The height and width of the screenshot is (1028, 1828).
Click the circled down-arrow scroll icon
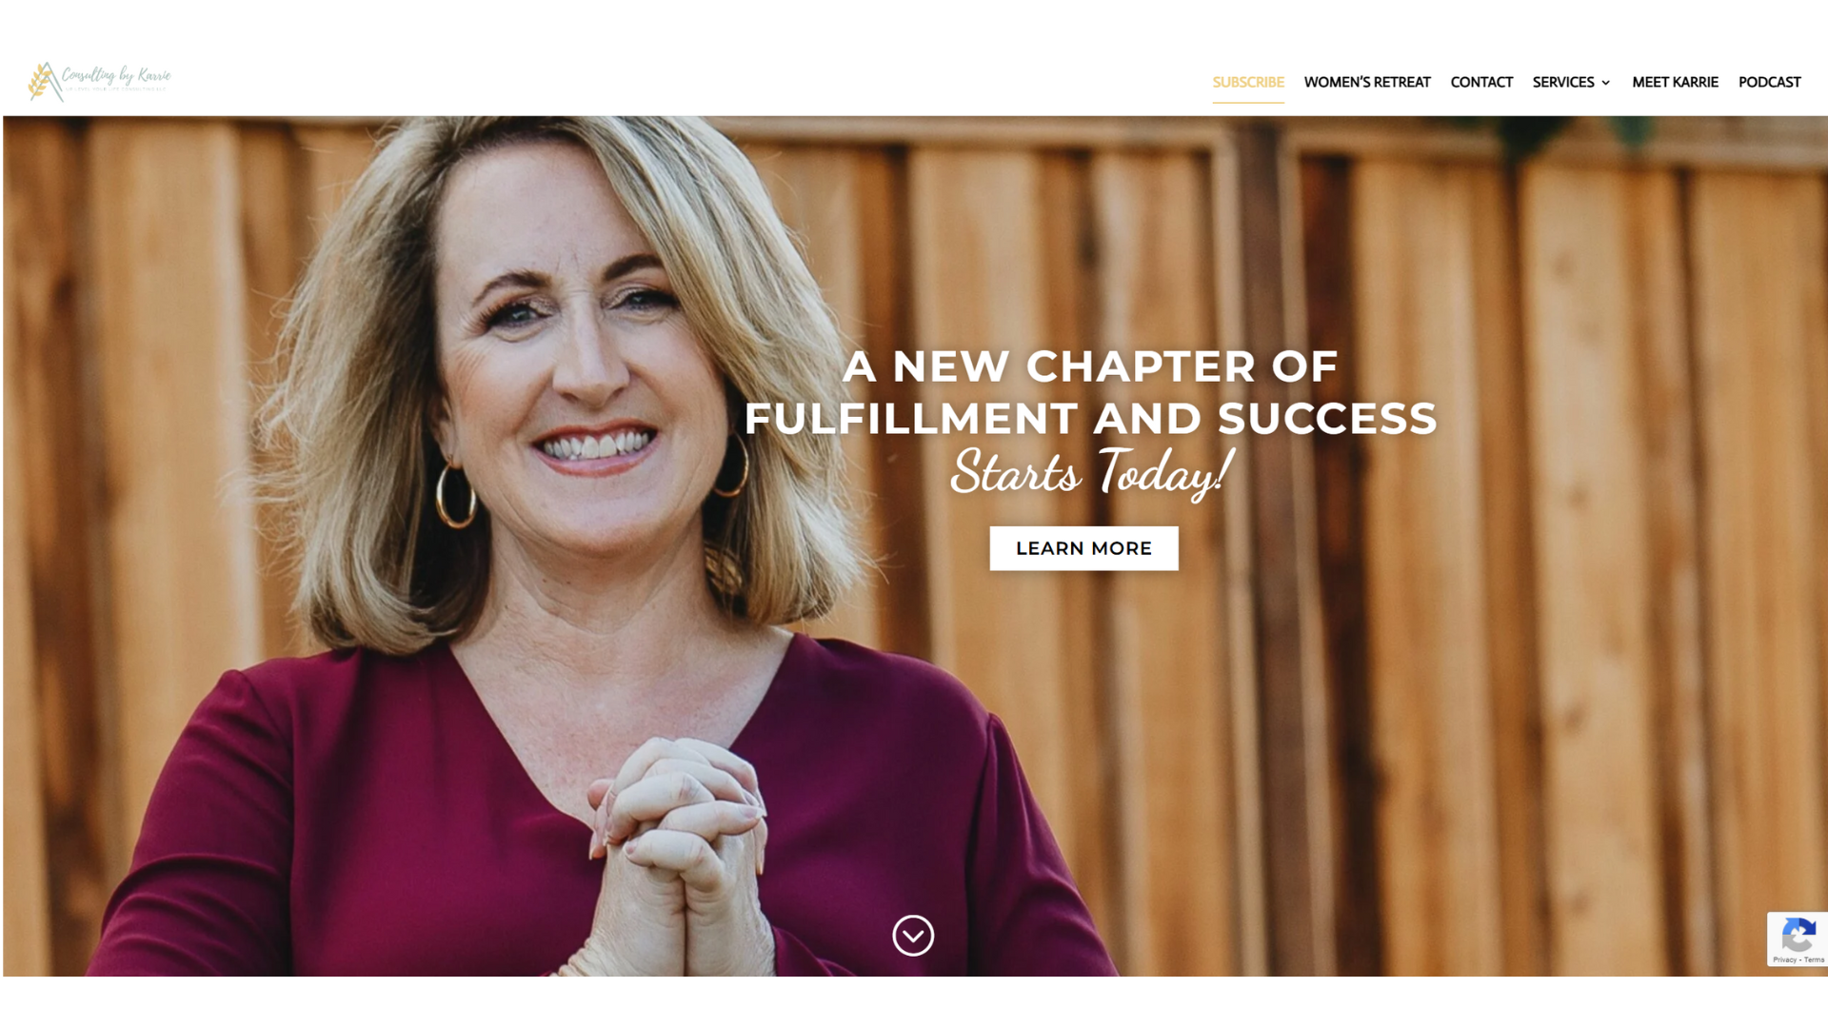913,936
